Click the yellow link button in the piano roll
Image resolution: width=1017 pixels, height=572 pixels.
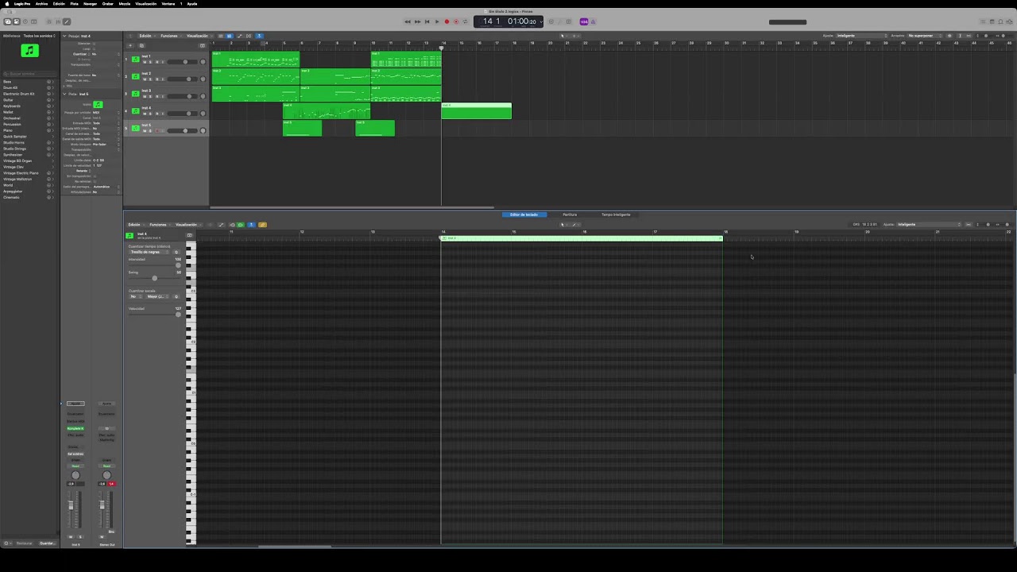click(262, 225)
